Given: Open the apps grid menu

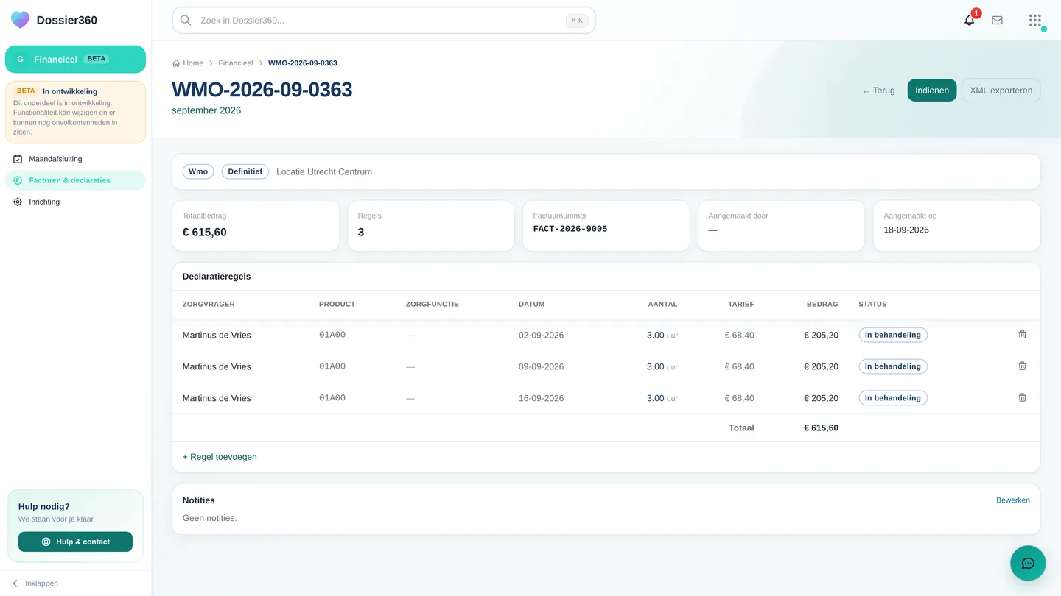Looking at the screenshot, I should coord(1035,21).
